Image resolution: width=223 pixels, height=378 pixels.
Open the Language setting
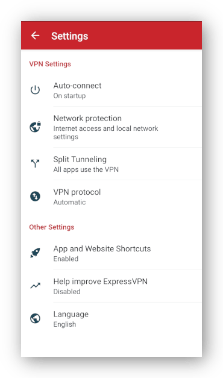(111, 319)
